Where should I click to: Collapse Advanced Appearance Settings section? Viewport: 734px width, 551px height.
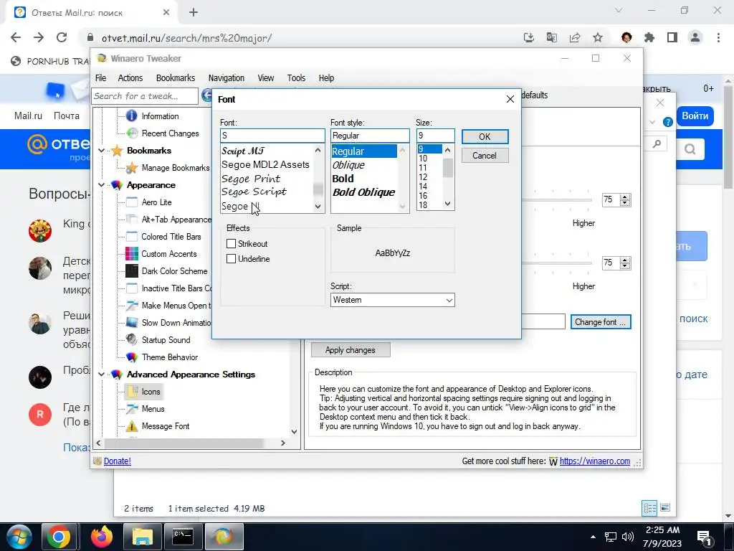click(x=102, y=375)
